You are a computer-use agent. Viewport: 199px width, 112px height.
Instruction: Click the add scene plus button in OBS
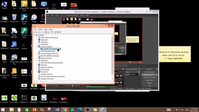[x=48, y=86]
